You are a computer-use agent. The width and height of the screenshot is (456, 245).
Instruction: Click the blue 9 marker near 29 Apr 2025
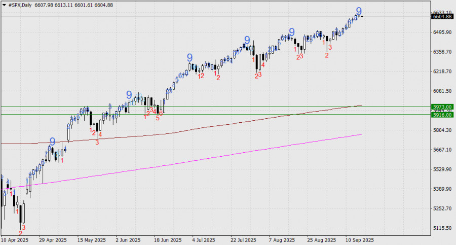52,141
